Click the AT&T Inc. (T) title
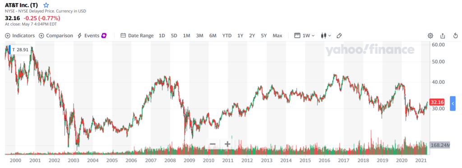This screenshot has width=462, height=168. [x=21, y=5]
